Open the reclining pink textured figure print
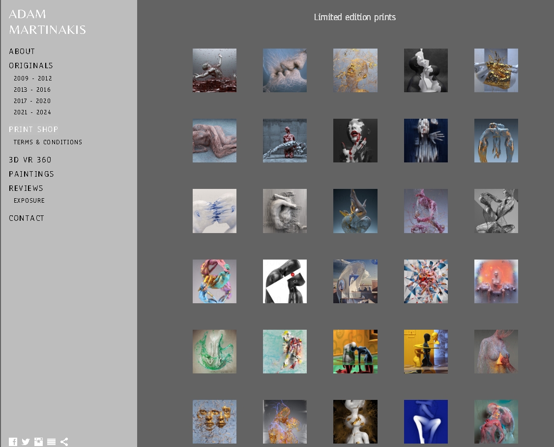554x447 pixels. [x=214, y=141]
